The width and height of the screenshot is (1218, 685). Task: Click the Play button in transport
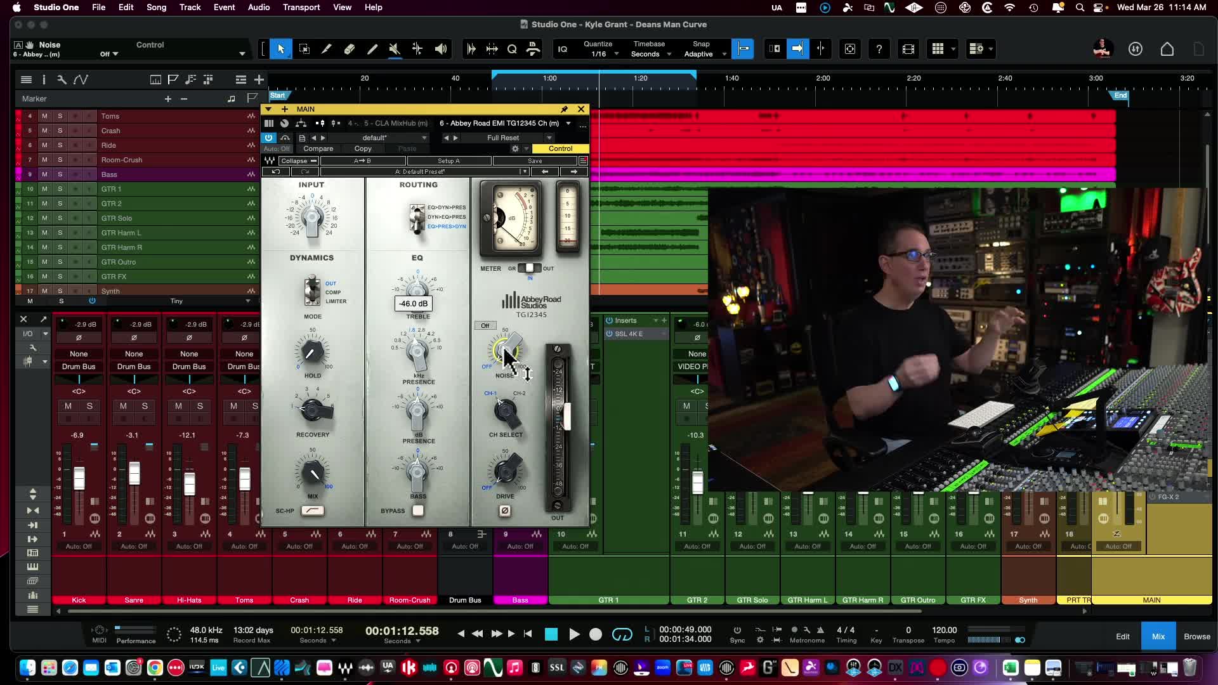(x=574, y=634)
